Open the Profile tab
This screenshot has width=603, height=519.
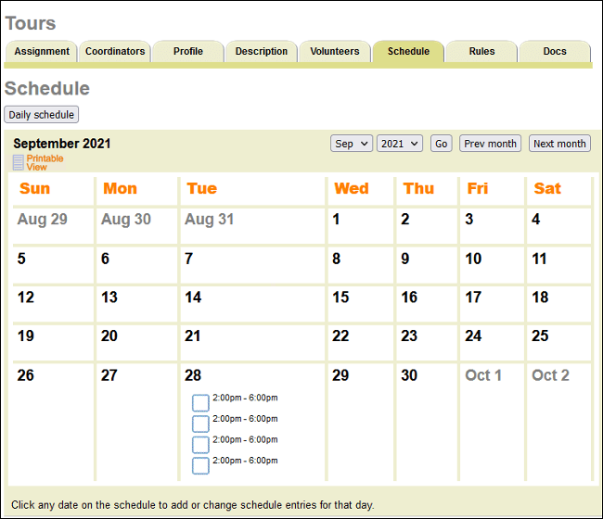(x=188, y=52)
